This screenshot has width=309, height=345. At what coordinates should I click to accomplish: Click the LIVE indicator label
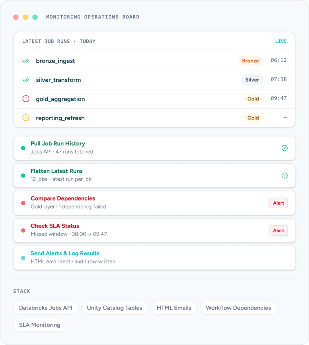[x=281, y=41]
